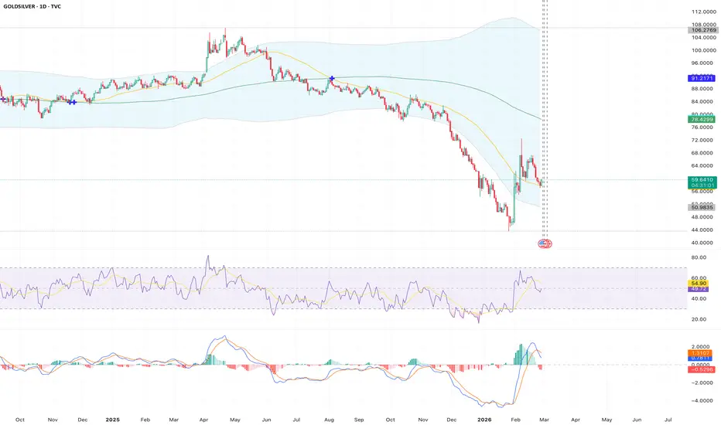Select the 100.0000 price axis value
This screenshot has height=425, width=721.
(703, 50)
